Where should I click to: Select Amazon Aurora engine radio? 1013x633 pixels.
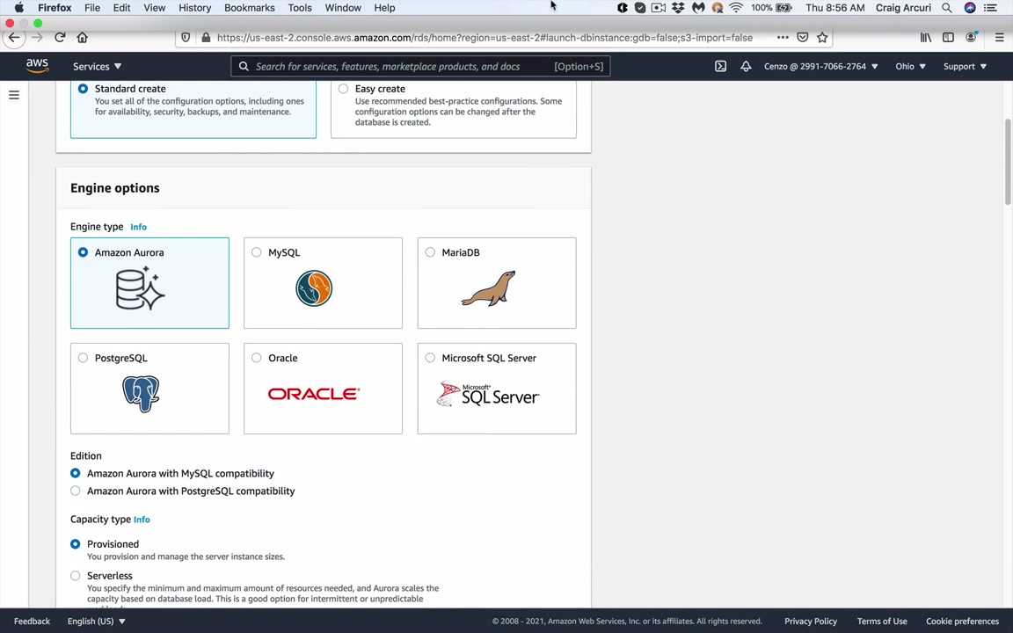(83, 252)
